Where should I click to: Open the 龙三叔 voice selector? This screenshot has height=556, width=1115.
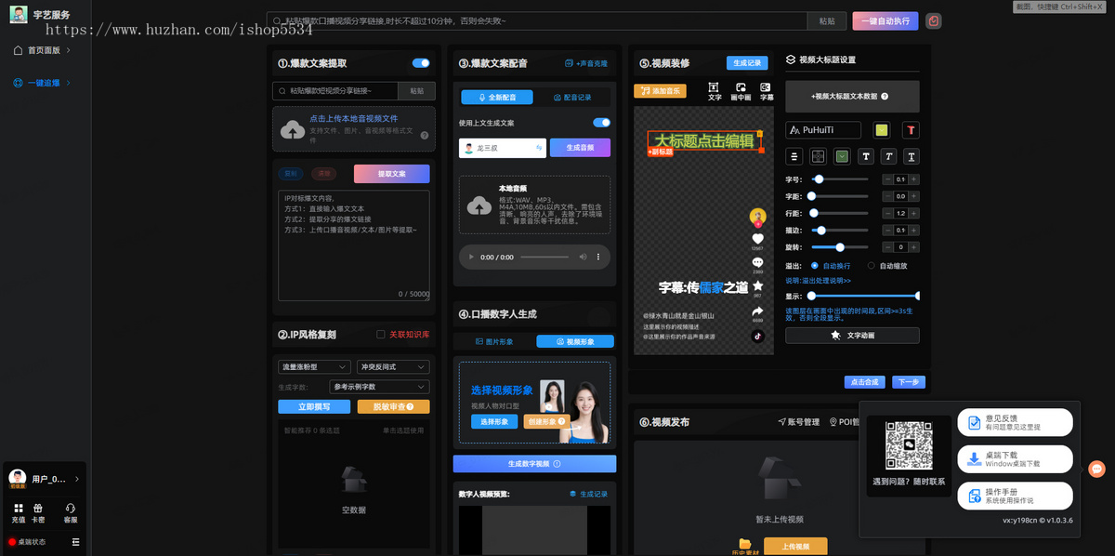[502, 148]
